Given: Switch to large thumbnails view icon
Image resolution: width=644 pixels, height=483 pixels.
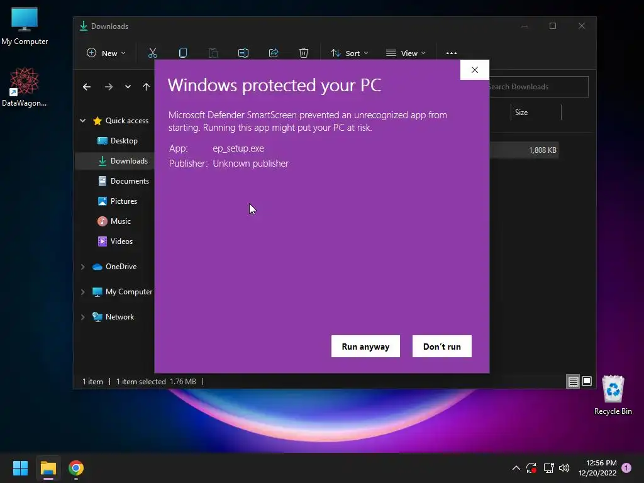Looking at the screenshot, I should (587, 382).
